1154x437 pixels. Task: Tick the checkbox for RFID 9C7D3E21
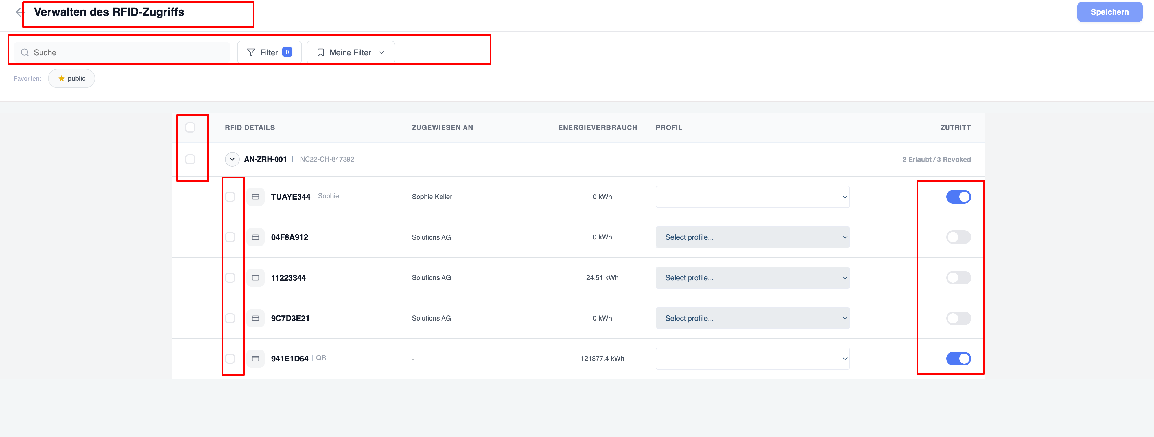coord(230,318)
